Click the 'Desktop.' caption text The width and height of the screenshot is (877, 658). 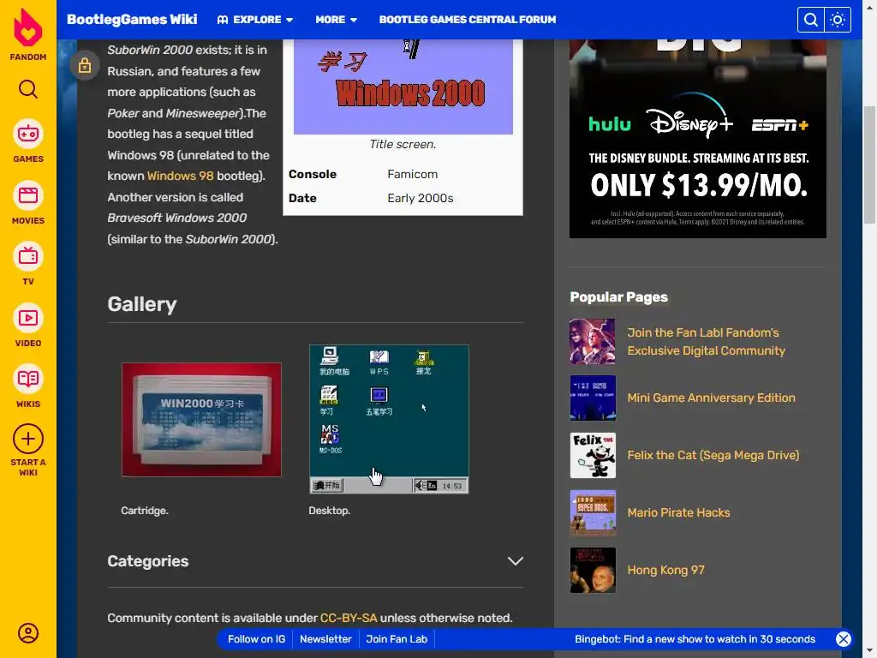coord(330,511)
